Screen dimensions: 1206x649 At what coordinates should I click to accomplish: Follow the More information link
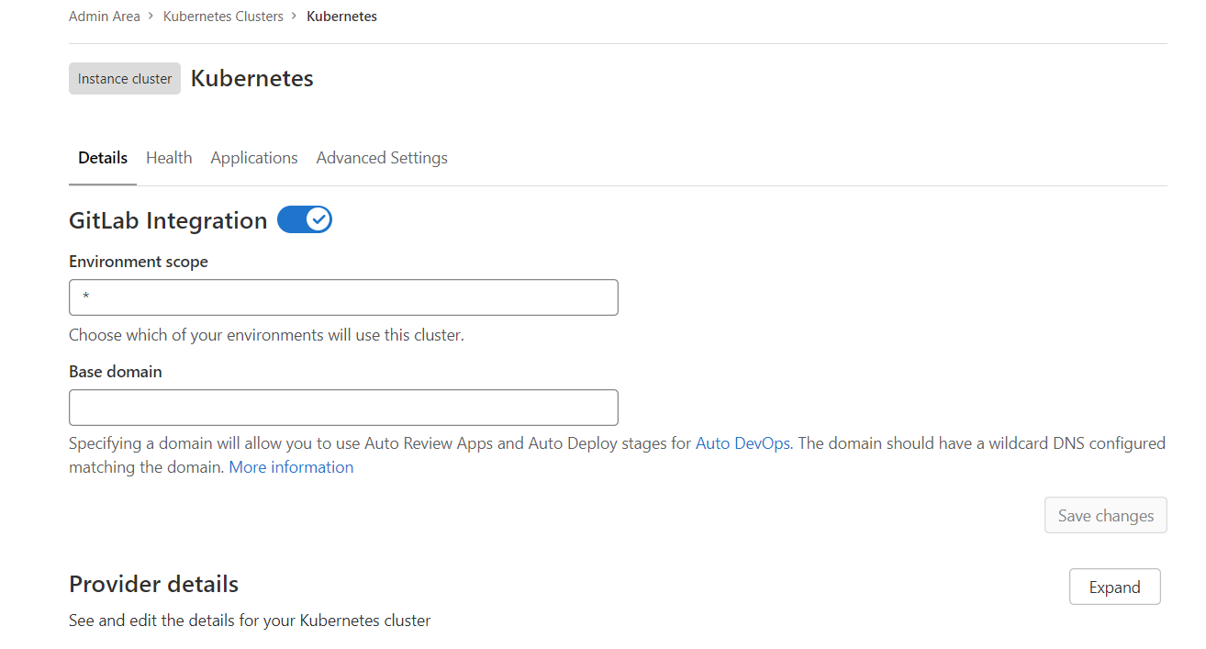291,467
